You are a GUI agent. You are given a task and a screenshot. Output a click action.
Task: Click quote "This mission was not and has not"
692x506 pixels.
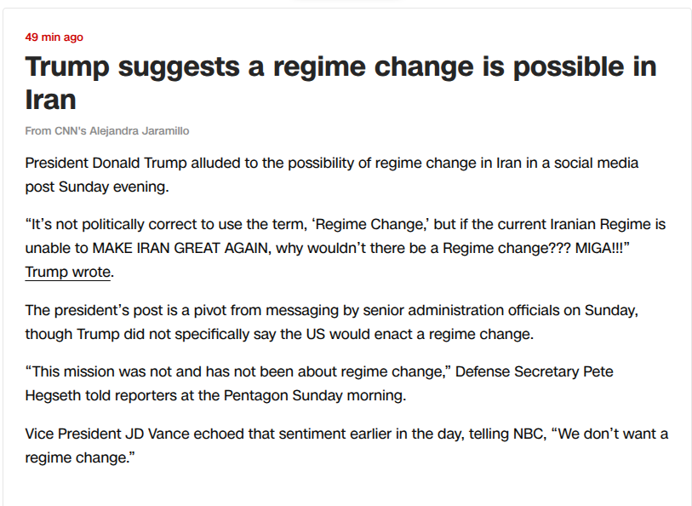(x=237, y=371)
